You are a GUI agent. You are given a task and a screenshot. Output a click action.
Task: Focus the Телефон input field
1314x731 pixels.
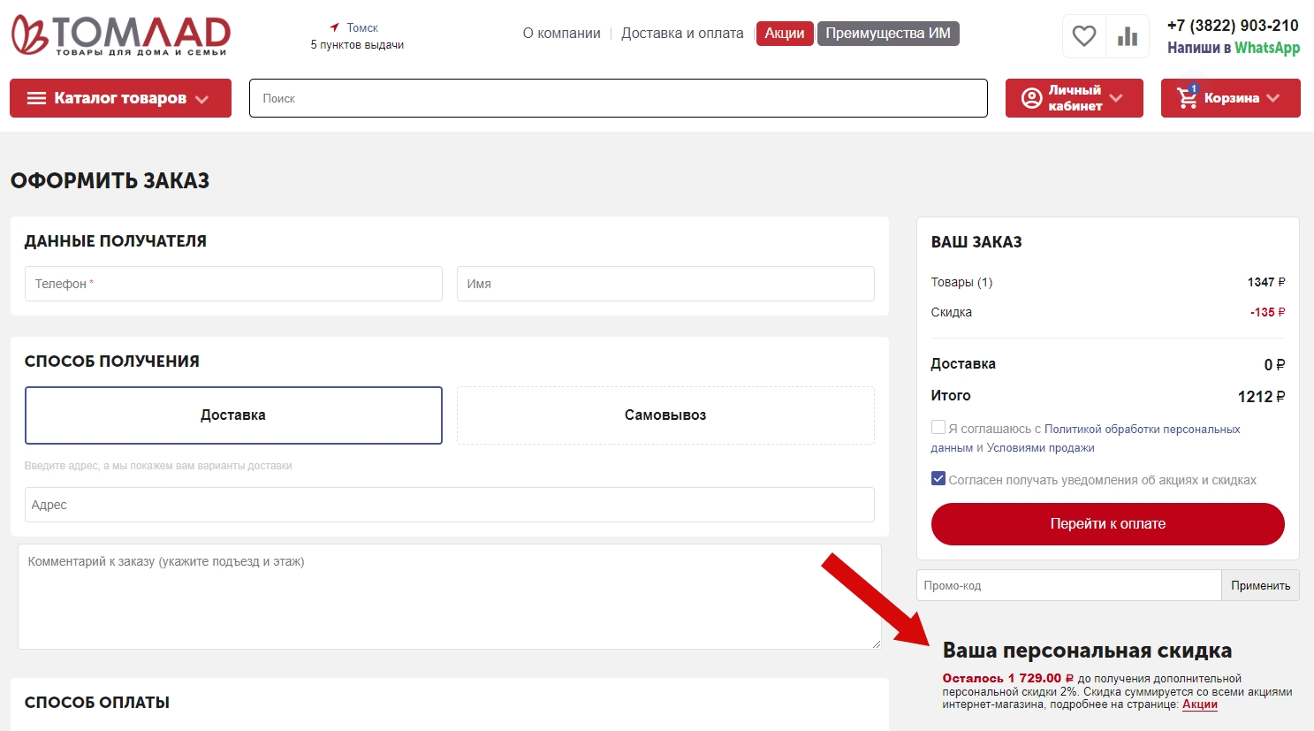[233, 284]
